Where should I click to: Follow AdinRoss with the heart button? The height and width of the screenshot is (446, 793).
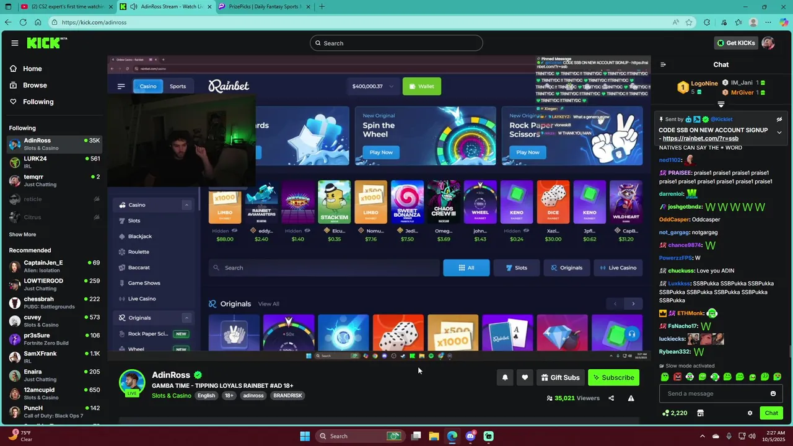[525, 377]
